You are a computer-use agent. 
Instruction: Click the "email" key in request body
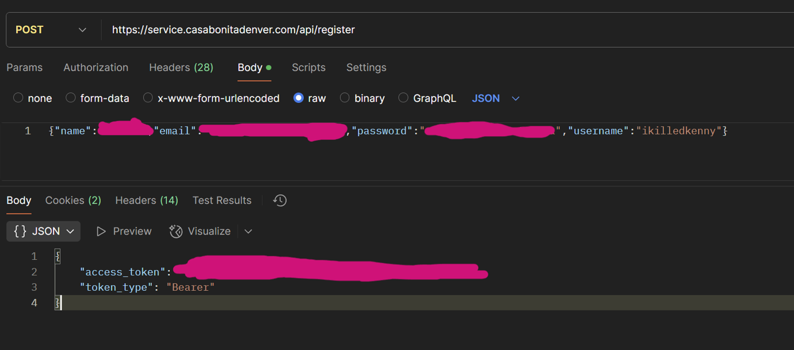click(x=175, y=131)
